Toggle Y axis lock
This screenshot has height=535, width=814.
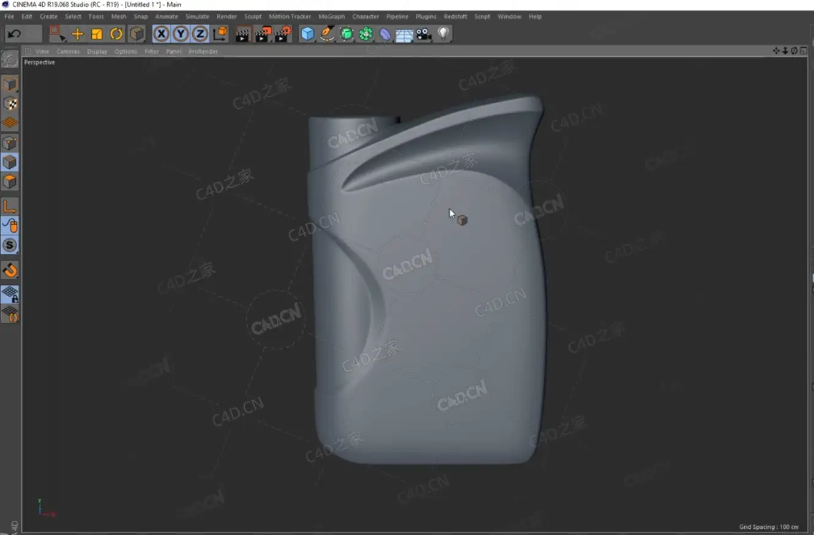(181, 34)
